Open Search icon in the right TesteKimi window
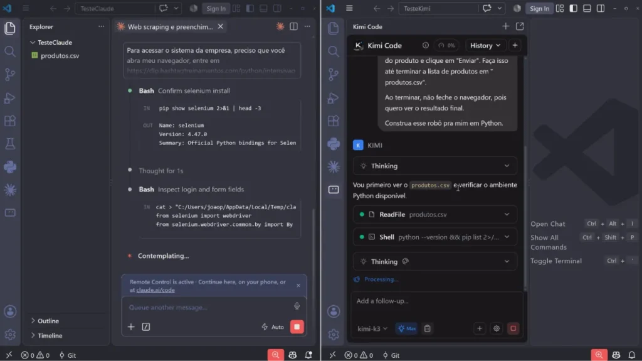The image size is (642, 361). [x=334, y=51]
